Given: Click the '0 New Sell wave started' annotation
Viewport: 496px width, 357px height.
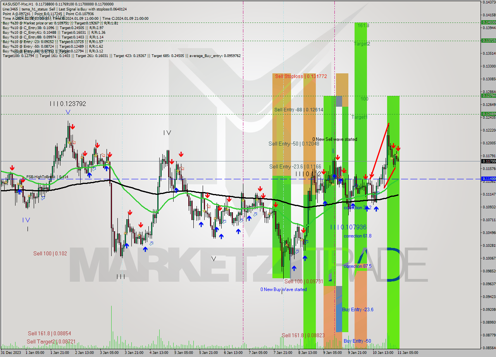Looking at the screenshot, I should point(335,139).
